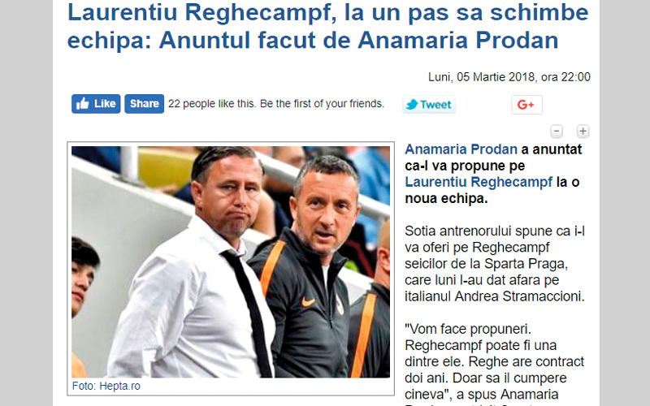650x406 pixels.
Task: Click the article headline about Reghecampf
Action: pos(327,26)
